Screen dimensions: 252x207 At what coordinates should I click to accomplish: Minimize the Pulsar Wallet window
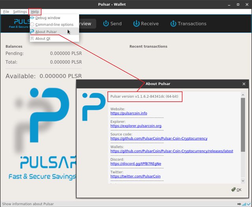coord(229,4)
